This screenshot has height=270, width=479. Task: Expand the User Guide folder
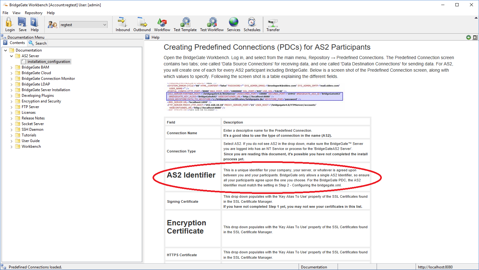12,141
